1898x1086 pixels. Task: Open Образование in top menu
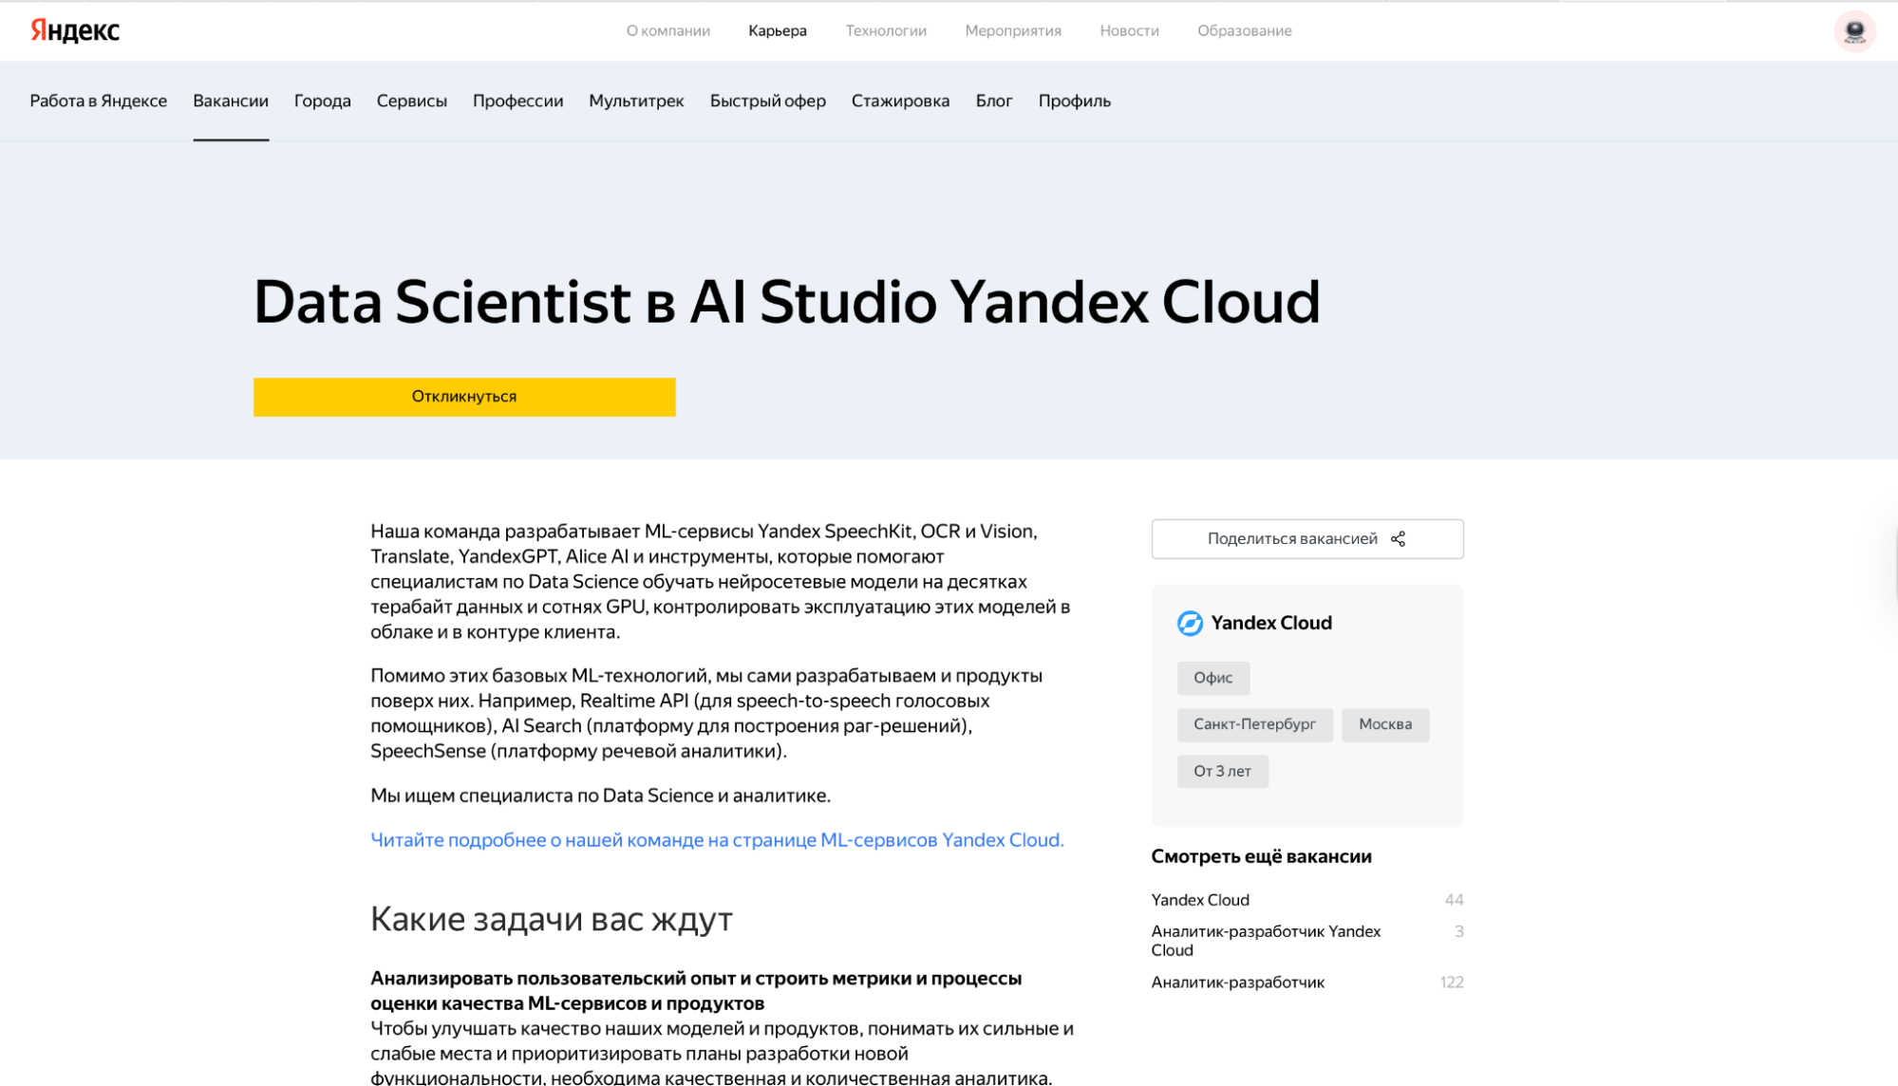click(1244, 30)
